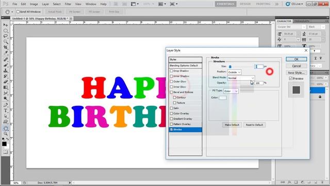Select the Essentials workspace button
This screenshot has width=330, height=186.
pos(226,4)
